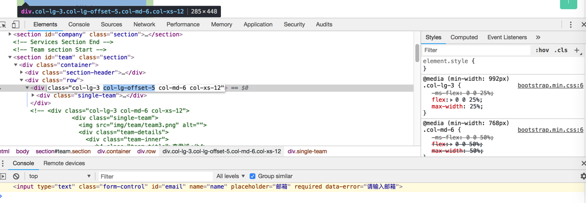Click the Elements panel vertical scrollbar
The image size is (586, 203).
(417, 53)
